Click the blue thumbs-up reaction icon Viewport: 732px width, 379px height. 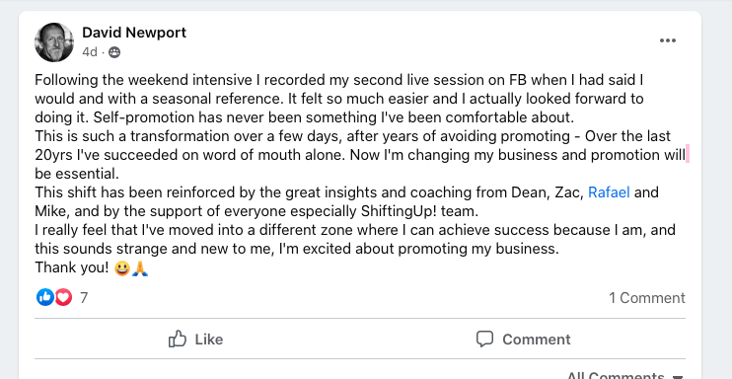pos(45,297)
